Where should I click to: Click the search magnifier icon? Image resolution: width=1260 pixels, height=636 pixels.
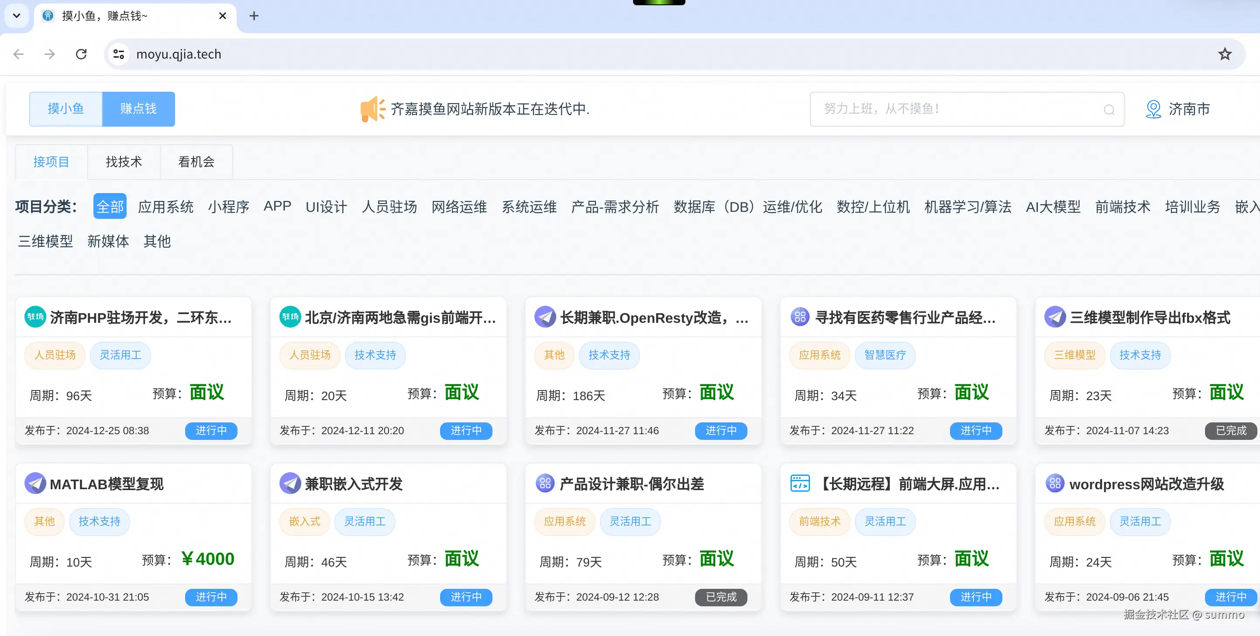click(x=1109, y=110)
